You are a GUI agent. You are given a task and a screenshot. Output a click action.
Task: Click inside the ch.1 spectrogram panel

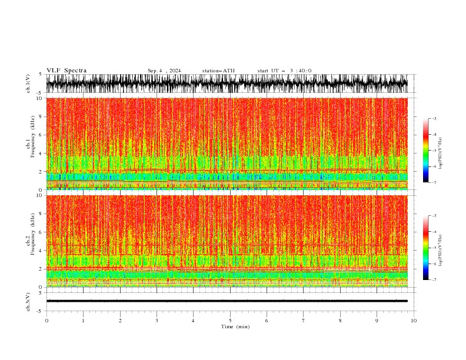point(227,144)
